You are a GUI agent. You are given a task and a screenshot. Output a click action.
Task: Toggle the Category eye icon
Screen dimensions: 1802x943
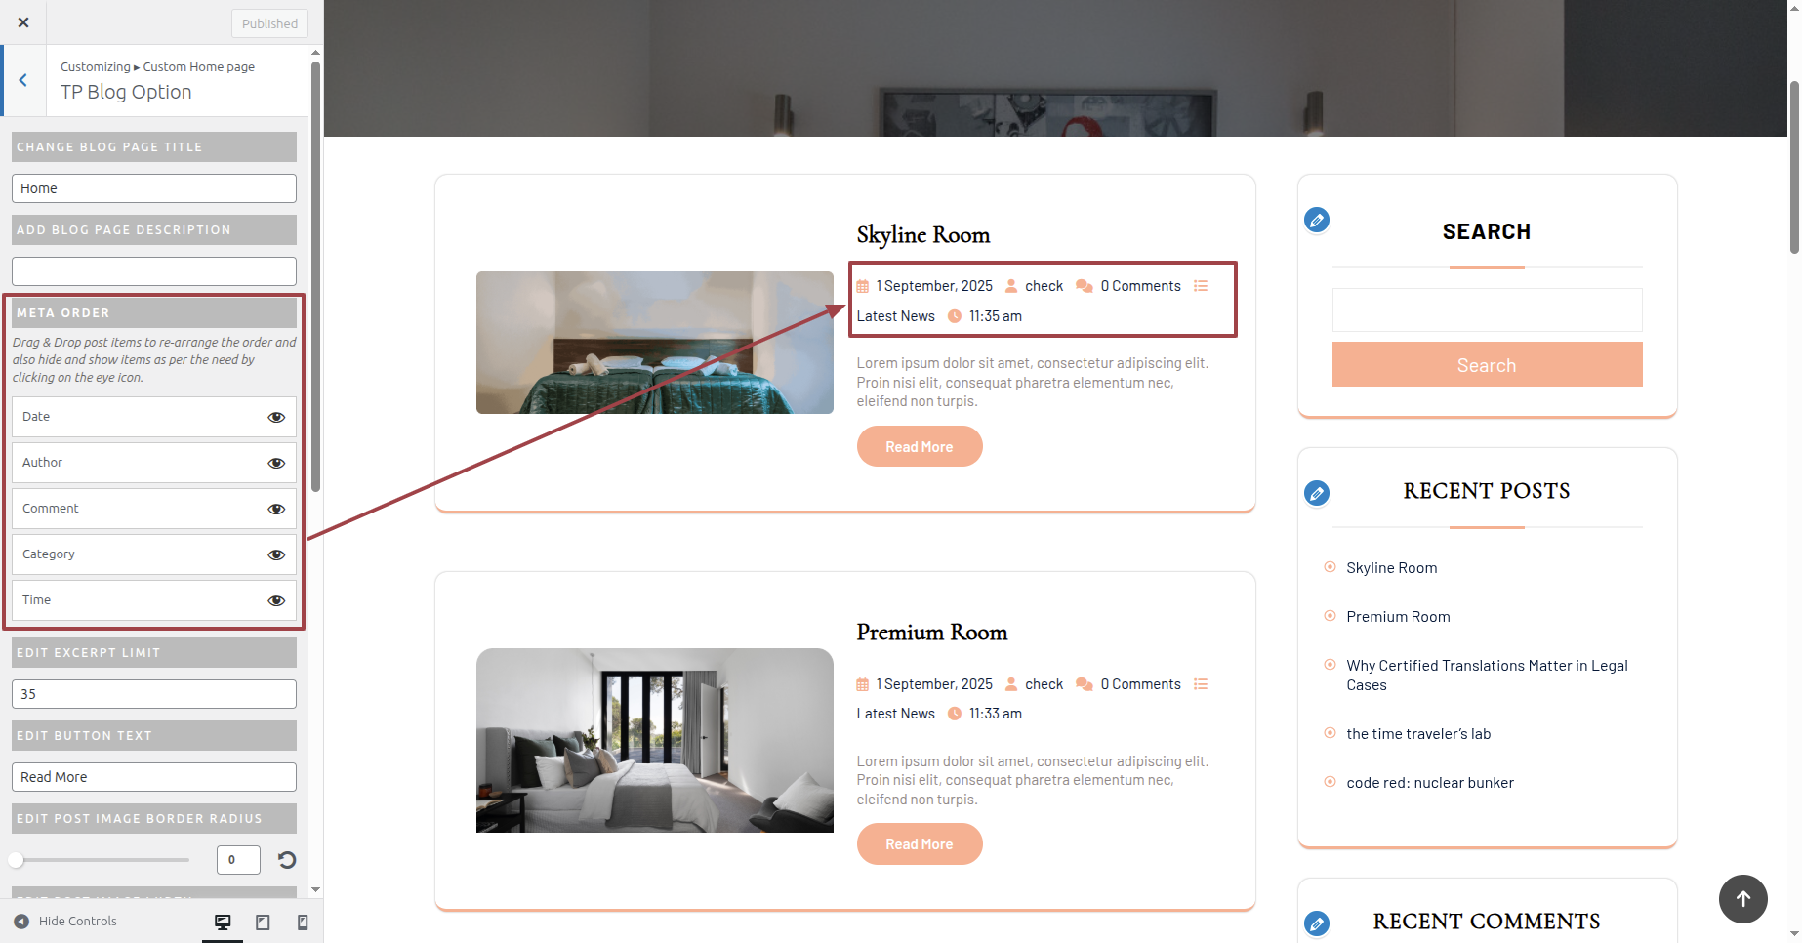coord(276,554)
